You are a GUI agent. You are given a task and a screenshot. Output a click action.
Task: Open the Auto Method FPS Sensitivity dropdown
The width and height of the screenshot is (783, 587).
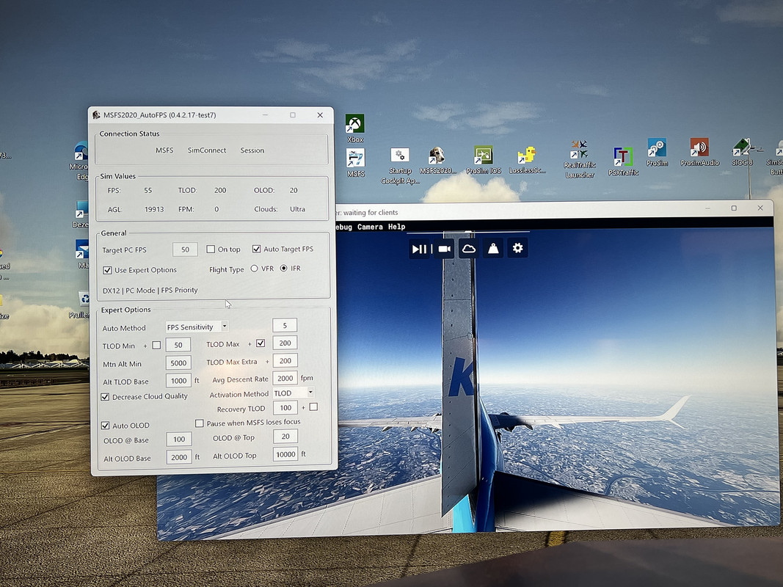(x=197, y=327)
